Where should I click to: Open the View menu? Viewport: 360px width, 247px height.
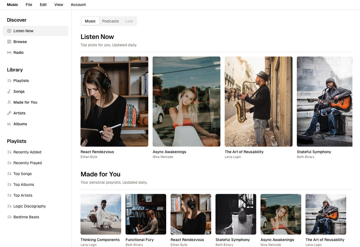[x=59, y=5]
